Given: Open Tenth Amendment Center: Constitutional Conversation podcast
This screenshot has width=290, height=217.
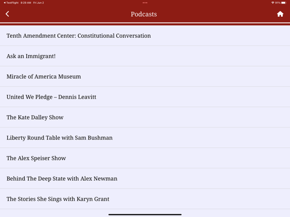Looking at the screenshot, I should [145, 36].
